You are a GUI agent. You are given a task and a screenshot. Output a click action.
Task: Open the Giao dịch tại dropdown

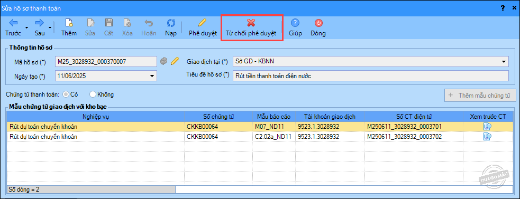(504, 61)
